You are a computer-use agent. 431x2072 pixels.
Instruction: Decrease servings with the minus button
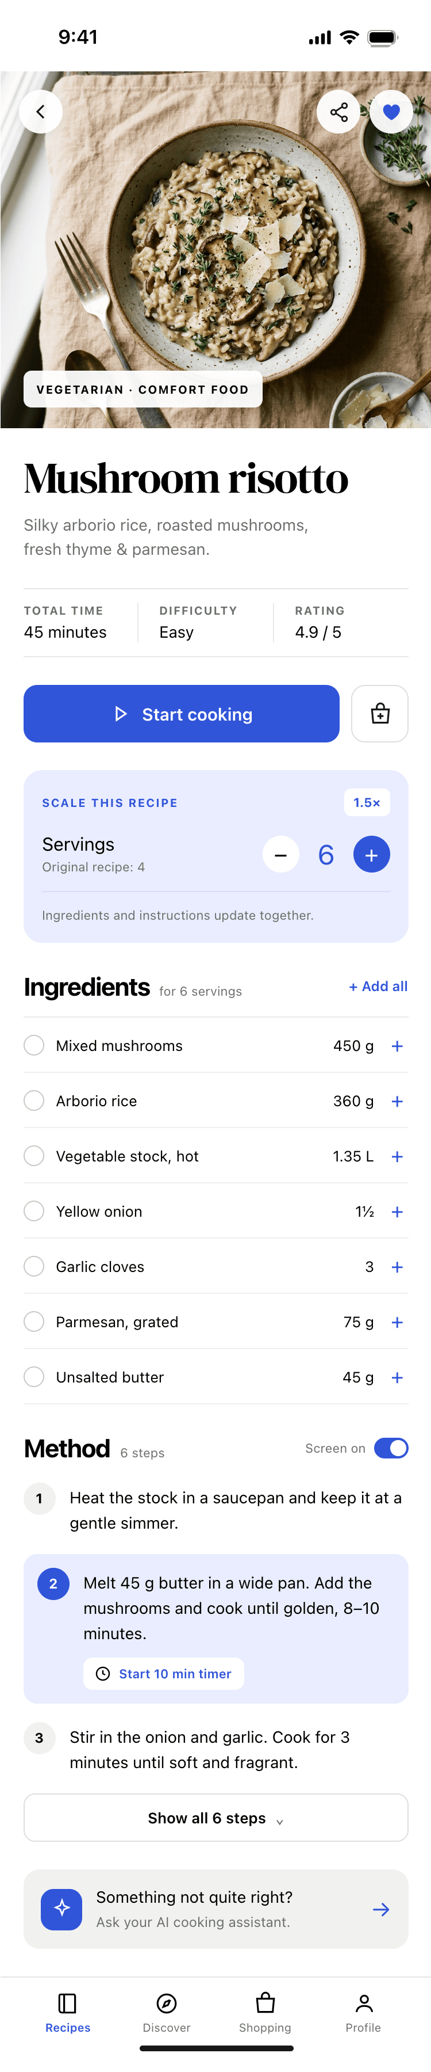pyautogui.click(x=281, y=854)
